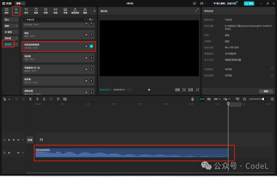Favorite the 综艺成功咚音效 sound

86,46
